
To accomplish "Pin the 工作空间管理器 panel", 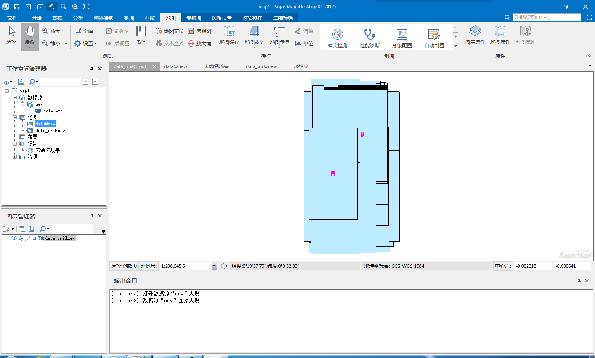I will pyautogui.click(x=92, y=69).
